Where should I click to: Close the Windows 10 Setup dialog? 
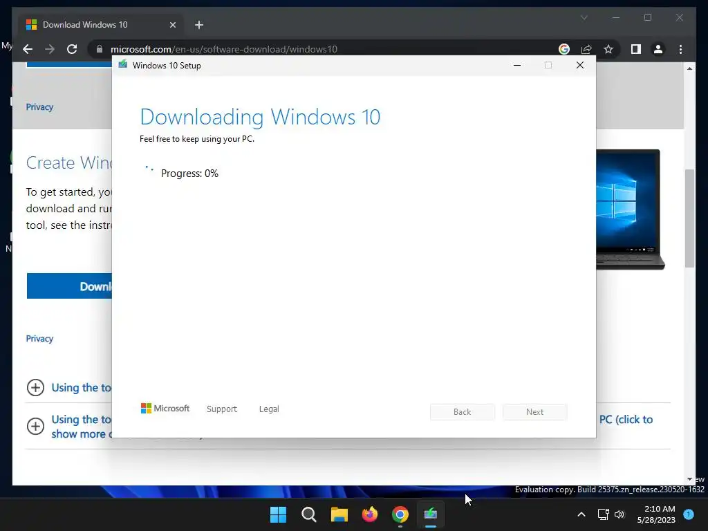click(x=580, y=66)
